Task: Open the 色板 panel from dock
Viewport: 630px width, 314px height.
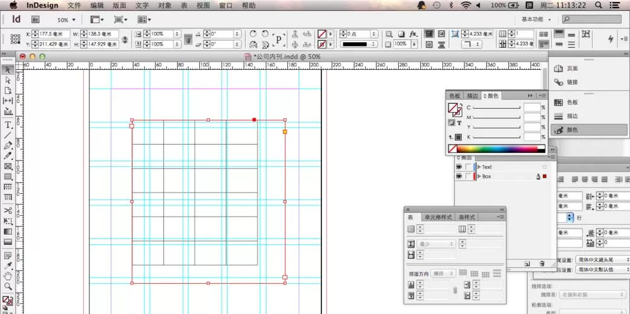Action: (x=572, y=103)
